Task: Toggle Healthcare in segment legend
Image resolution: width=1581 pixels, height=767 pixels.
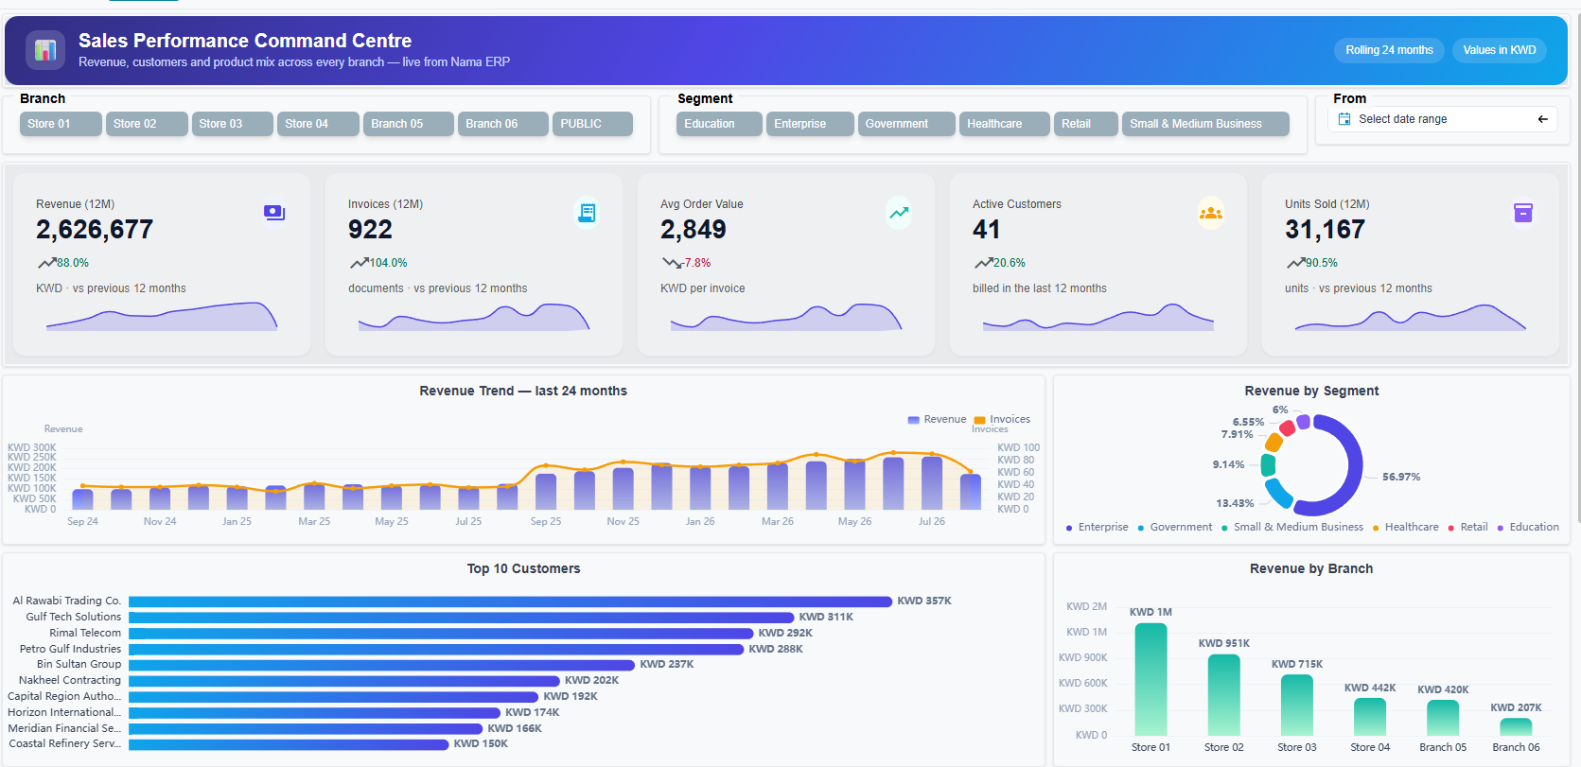Action: tap(1405, 528)
